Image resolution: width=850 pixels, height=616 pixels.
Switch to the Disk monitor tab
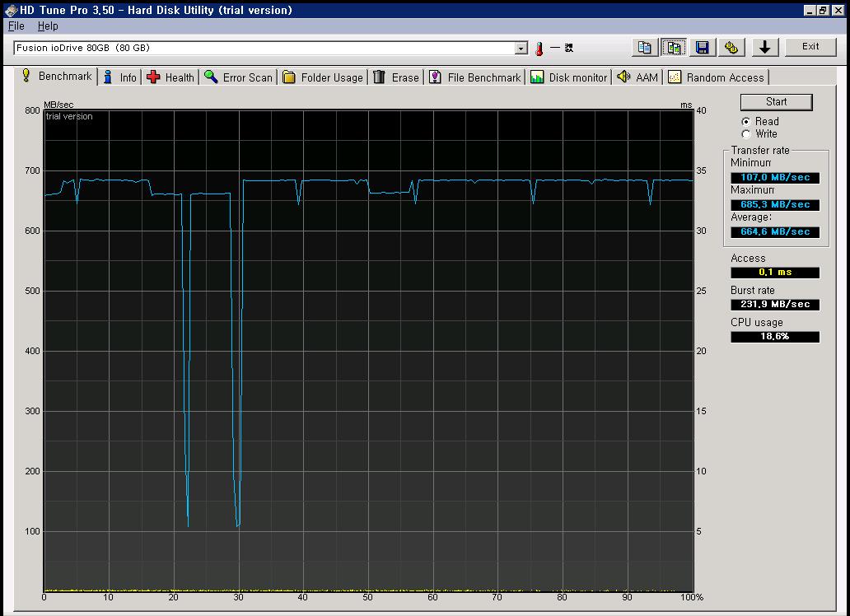tap(569, 77)
